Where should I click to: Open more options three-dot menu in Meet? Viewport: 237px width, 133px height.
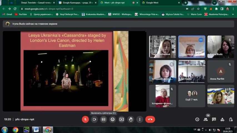click(x=140, y=119)
